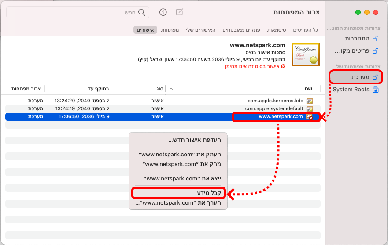
Task: Click the expiry 13:24:20 date cell
Action: pyautogui.click(x=82, y=101)
